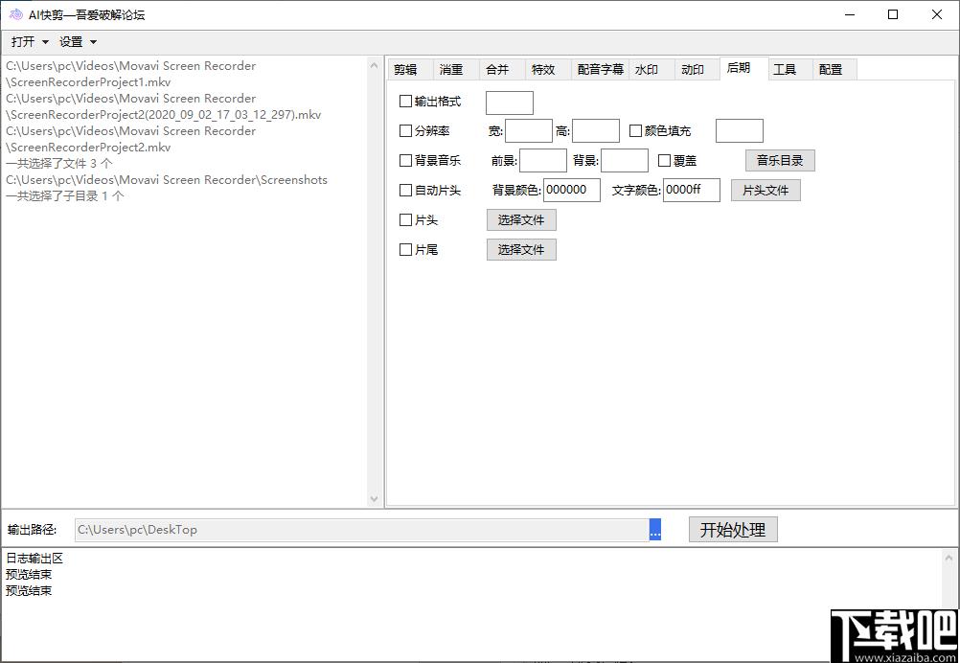
Task: Minimize the AI快剪 window
Action: pyautogui.click(x=849, y=14)
